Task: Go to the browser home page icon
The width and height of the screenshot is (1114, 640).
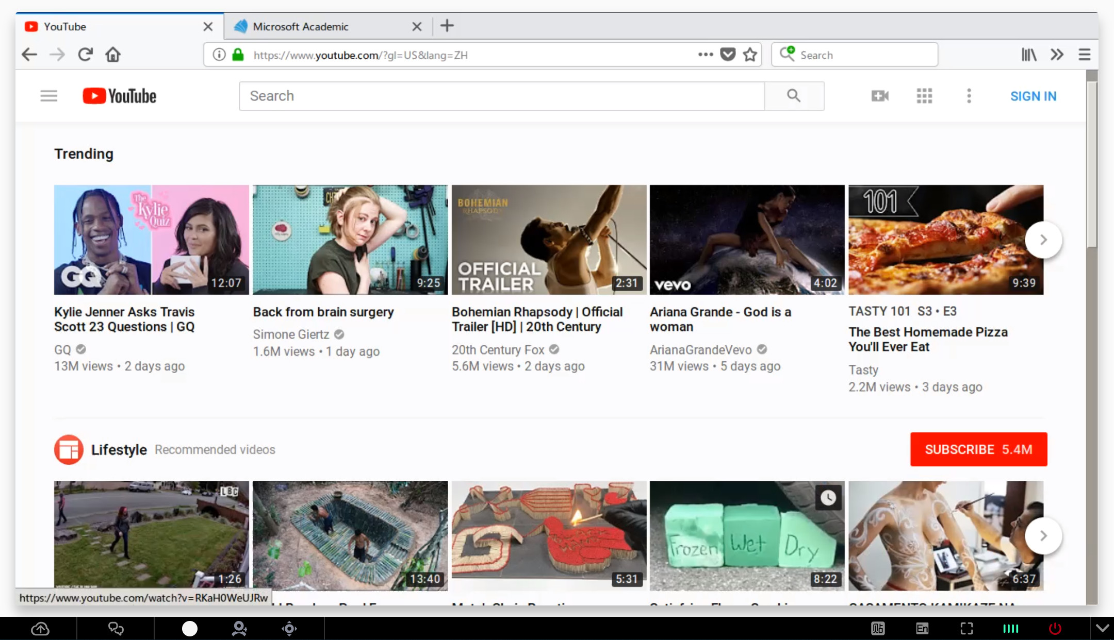Action: click(113, 55)
